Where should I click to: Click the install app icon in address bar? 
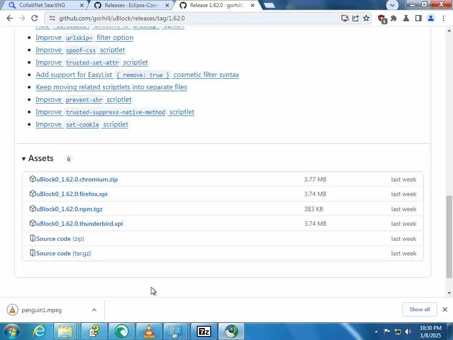click(x=345, y=18)
